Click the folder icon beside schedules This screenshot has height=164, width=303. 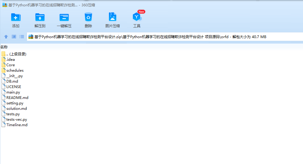[3, 70]
